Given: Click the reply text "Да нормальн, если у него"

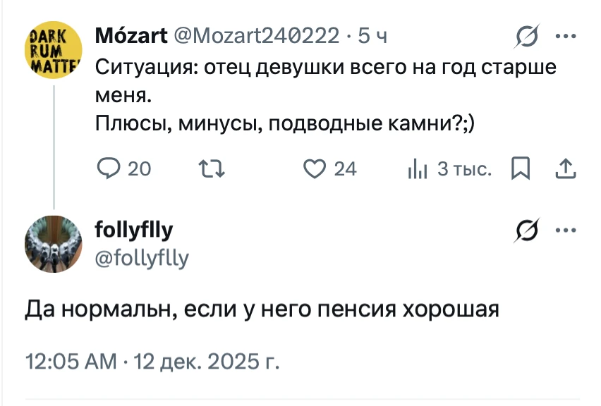Looking at the screenshot, I should pos(262,309).
